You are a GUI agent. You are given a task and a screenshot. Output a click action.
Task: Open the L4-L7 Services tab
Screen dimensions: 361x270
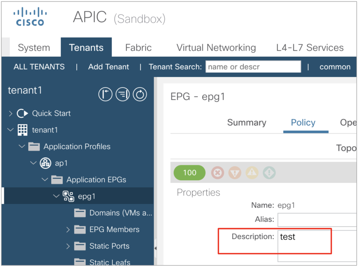(x=310, y=48)
